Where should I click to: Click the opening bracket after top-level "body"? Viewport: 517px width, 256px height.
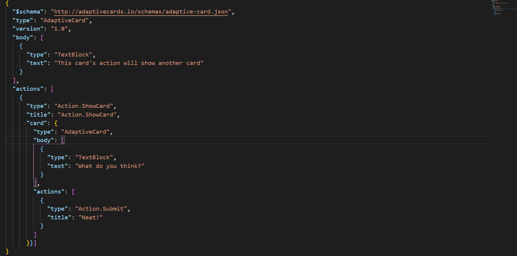pyautogui.click(x=42, y=38)
